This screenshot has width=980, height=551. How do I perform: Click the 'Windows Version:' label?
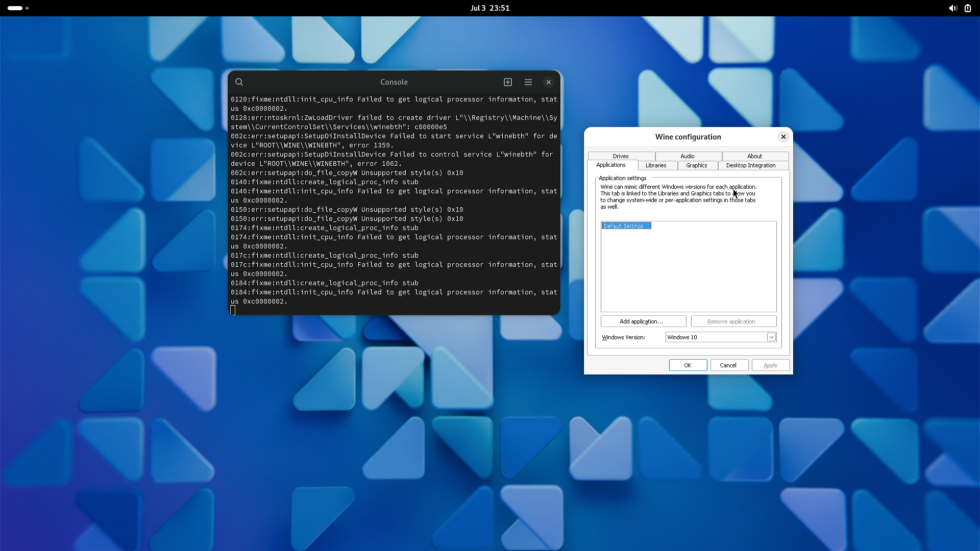point(623,337)
